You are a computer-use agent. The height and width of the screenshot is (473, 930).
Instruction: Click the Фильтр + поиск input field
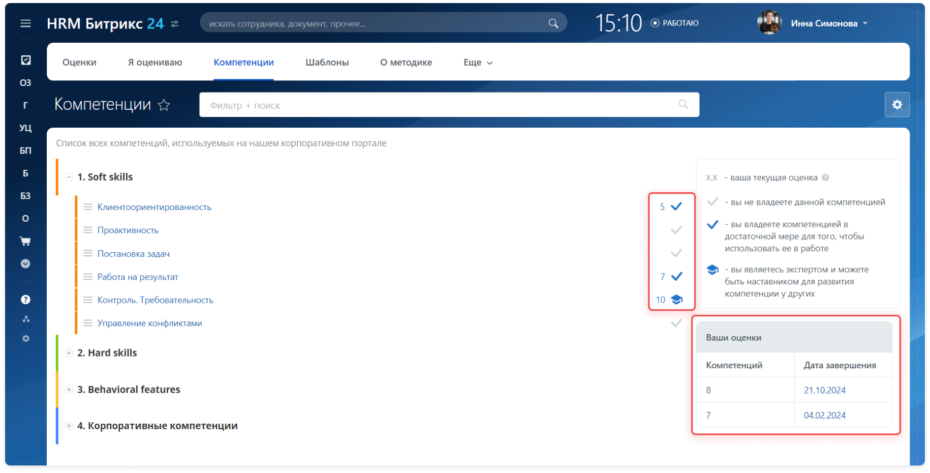[437, 105]
